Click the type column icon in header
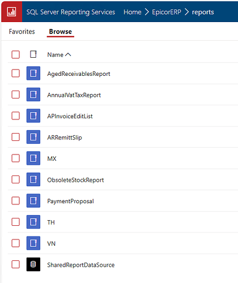Screen dimensions: 238x283 [x=33, y=54]
